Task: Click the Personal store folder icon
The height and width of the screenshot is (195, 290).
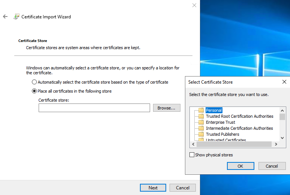Action: point(201,110)
